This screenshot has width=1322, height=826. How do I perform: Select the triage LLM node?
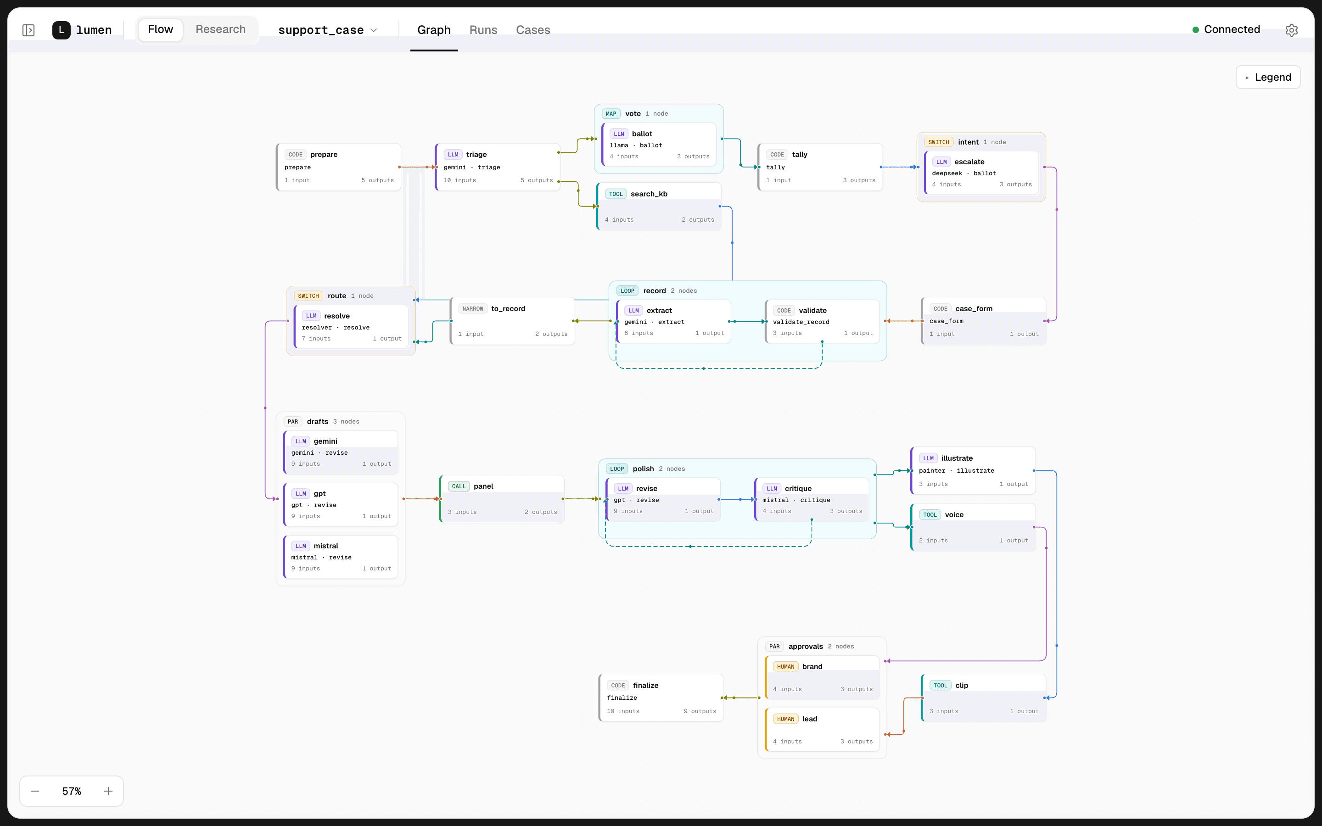tap(498, 167)
